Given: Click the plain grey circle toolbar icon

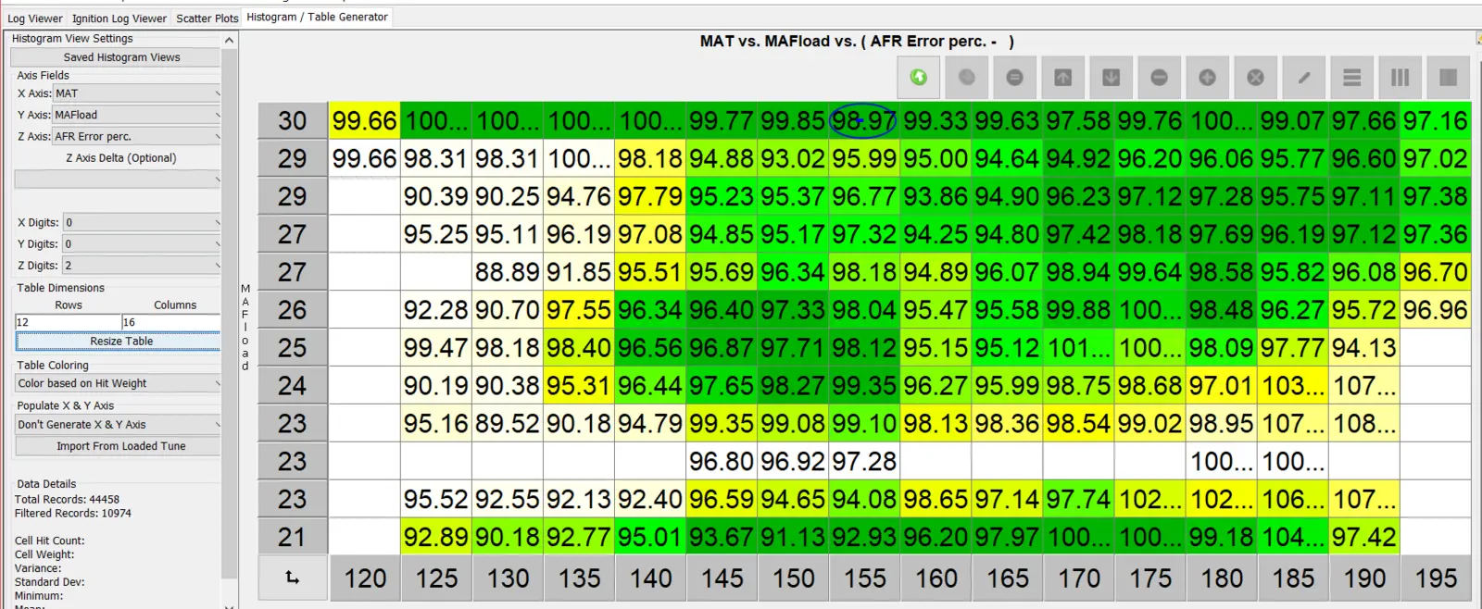Looking at the screenshot, I should click(x=967, y=78).
